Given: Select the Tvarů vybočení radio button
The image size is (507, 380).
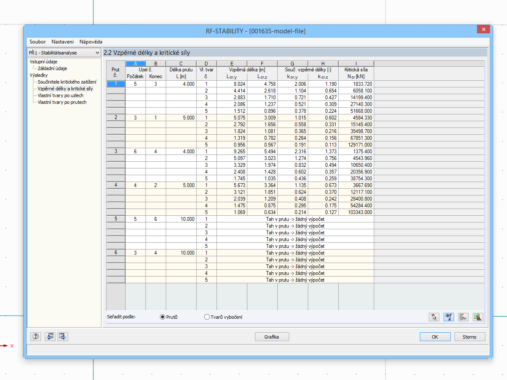Looking at the screenshot, I should coord(207,317).
